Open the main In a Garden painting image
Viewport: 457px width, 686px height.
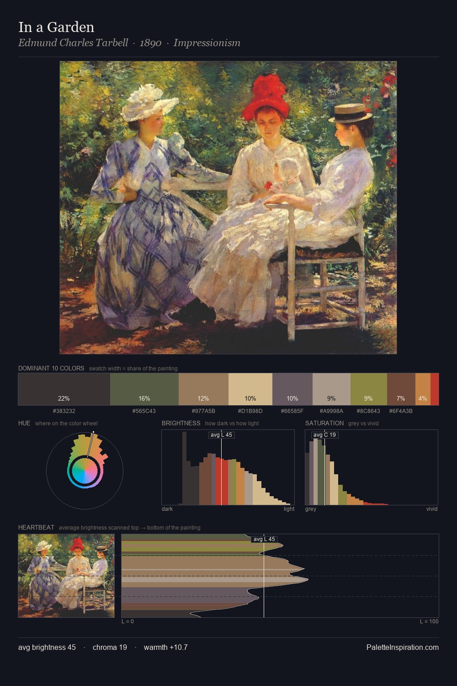coord(228,208)
